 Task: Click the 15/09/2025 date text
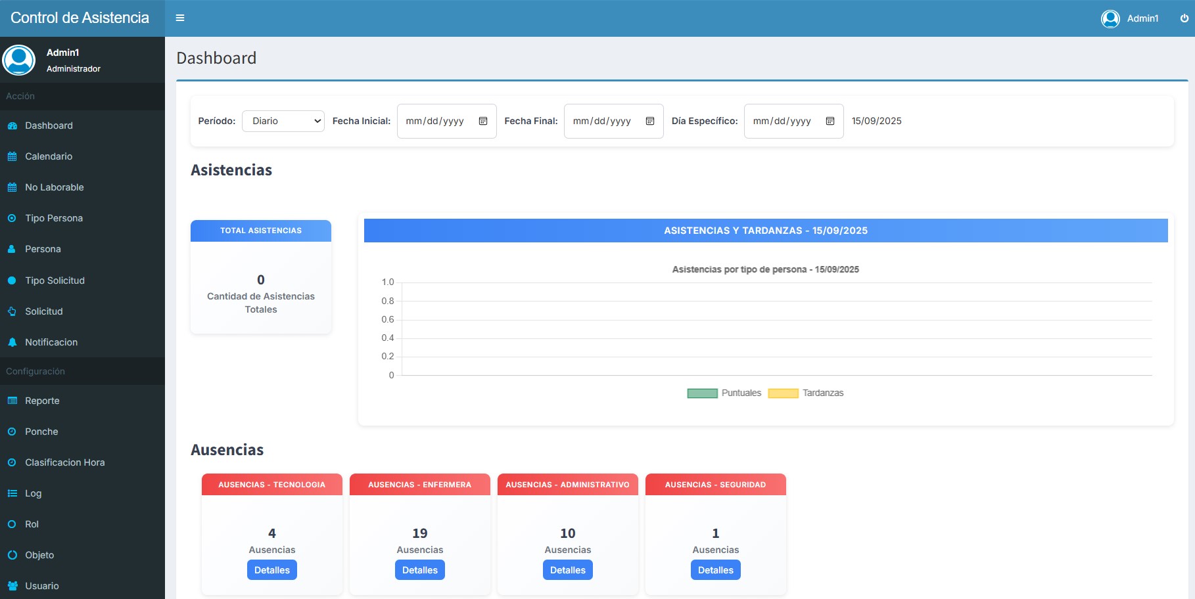coord(877,121)
